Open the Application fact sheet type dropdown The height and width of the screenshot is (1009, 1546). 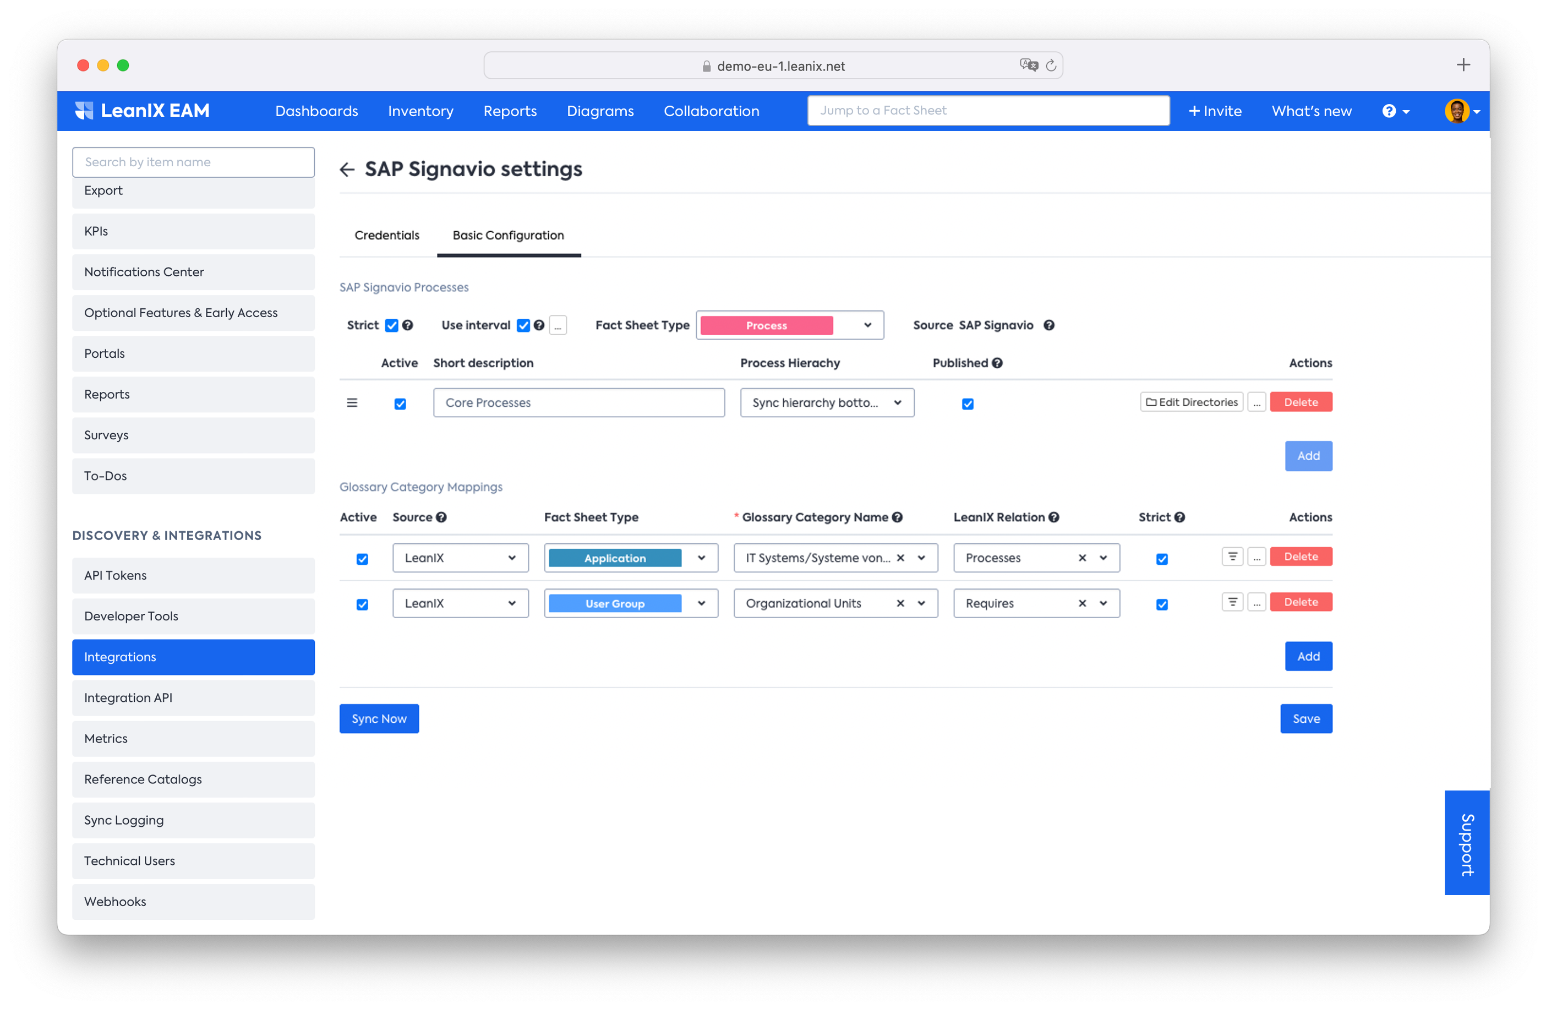pyautogui.click(x=631, y=558)
